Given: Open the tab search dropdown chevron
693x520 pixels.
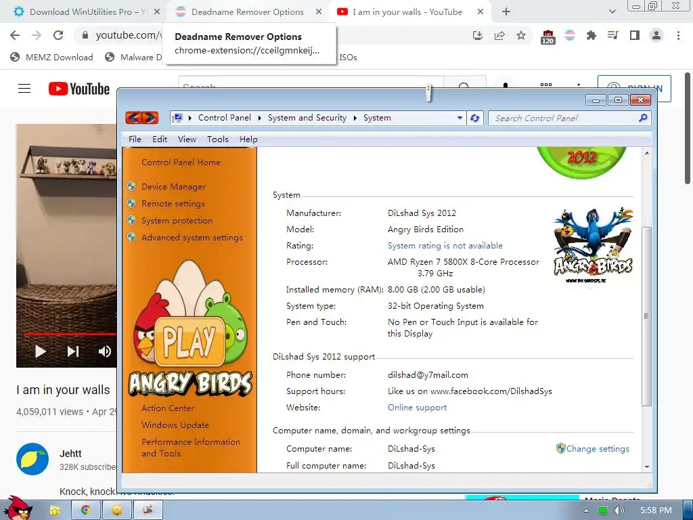Looking at the screenshot, I should 612,12.
